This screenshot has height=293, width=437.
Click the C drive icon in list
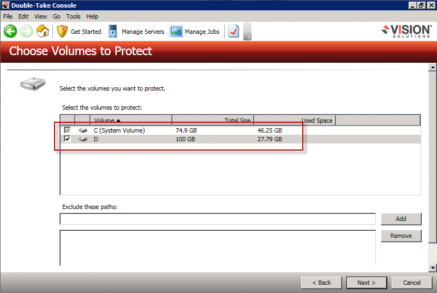(x=82, y=130)
